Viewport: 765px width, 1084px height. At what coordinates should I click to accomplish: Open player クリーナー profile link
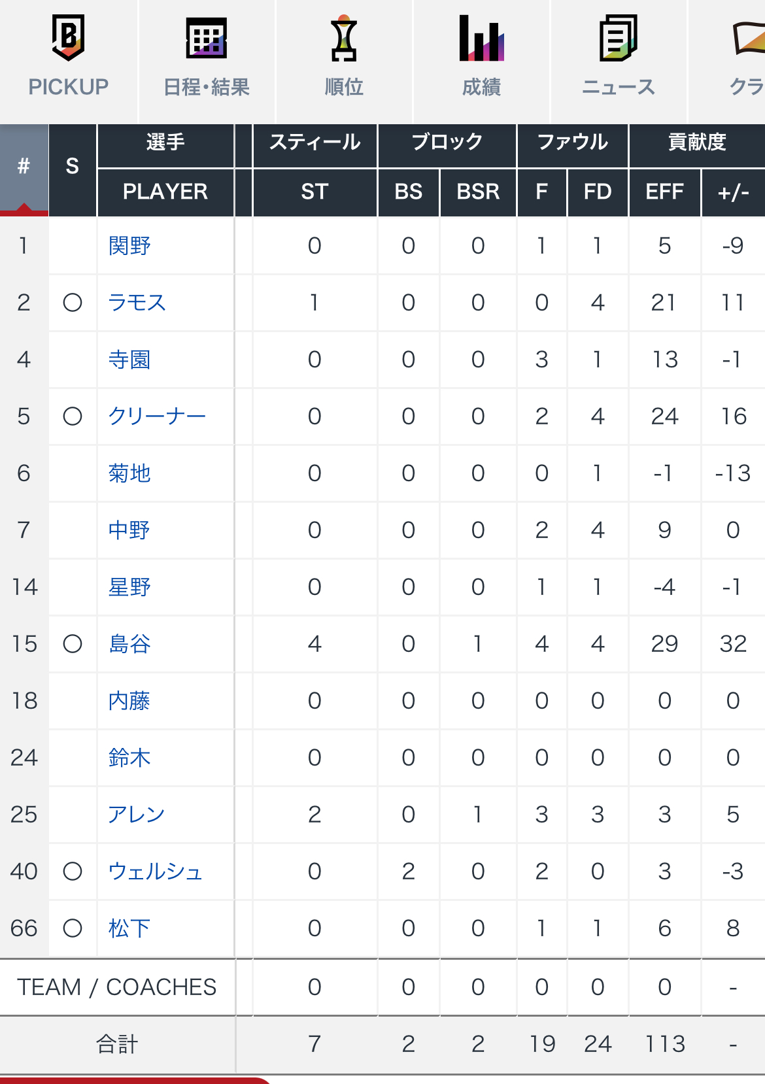pos(157,416)
